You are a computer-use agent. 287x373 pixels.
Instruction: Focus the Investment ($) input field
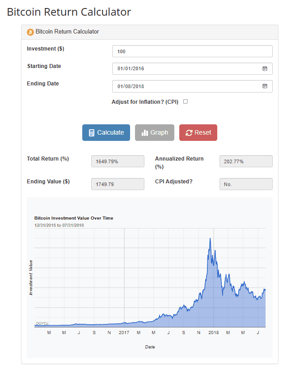(x=192, y=51)
